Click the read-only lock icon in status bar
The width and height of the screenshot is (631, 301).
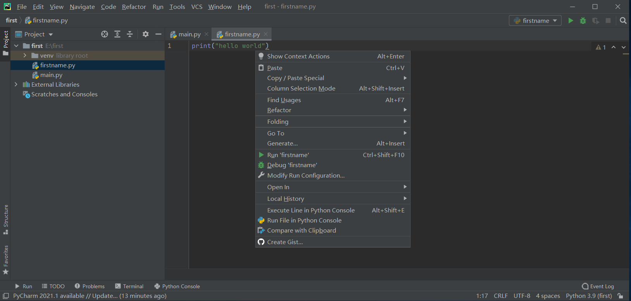(x=621, y=296)
